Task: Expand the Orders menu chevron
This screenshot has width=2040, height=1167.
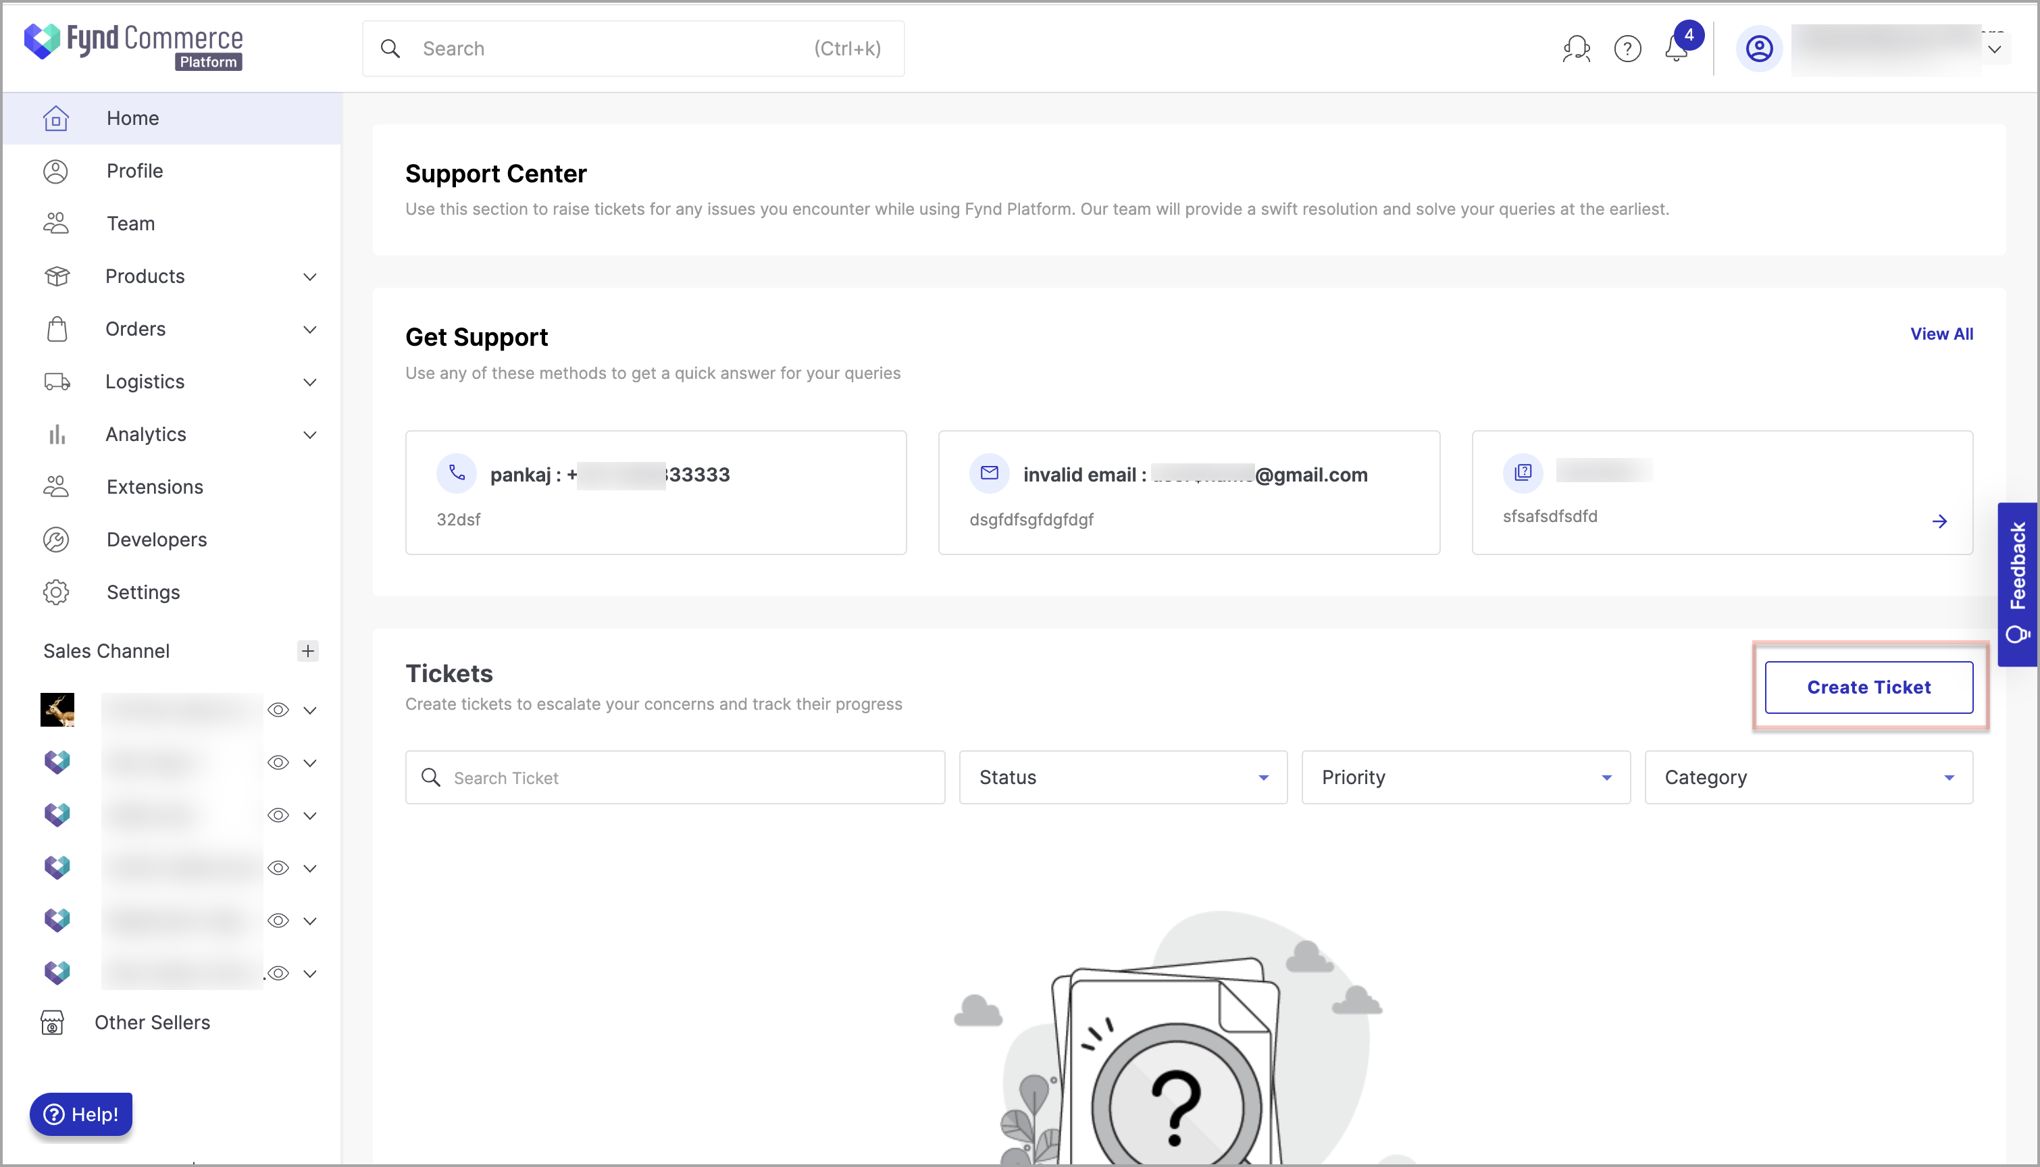Action: 310,330
